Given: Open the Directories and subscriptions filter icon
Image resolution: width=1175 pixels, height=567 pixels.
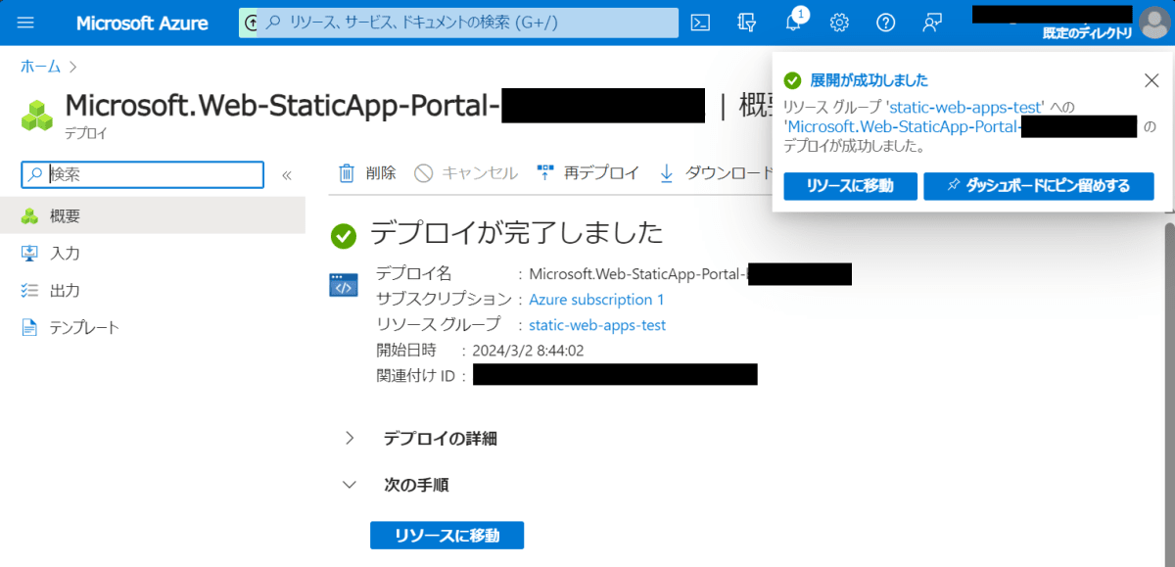Looking at the screenshot, I should (747, 23).
